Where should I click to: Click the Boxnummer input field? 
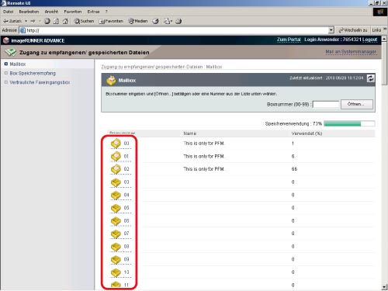(326, 104)
